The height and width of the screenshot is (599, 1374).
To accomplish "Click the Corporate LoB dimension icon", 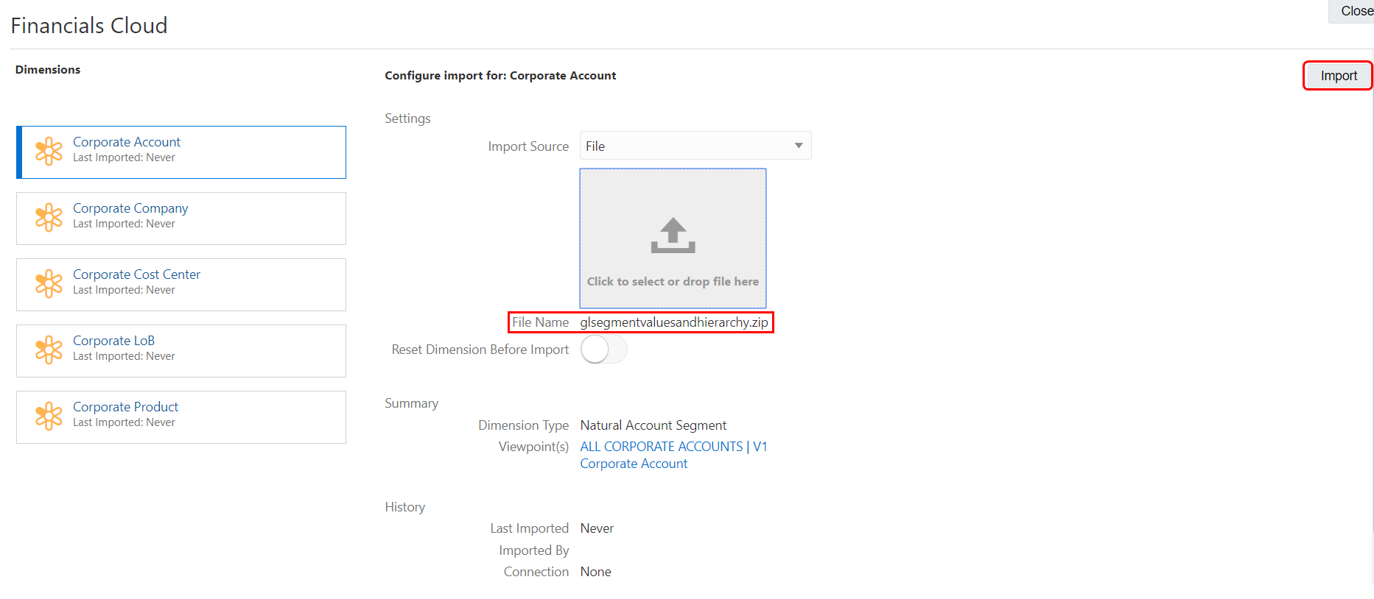I will 49,350.
